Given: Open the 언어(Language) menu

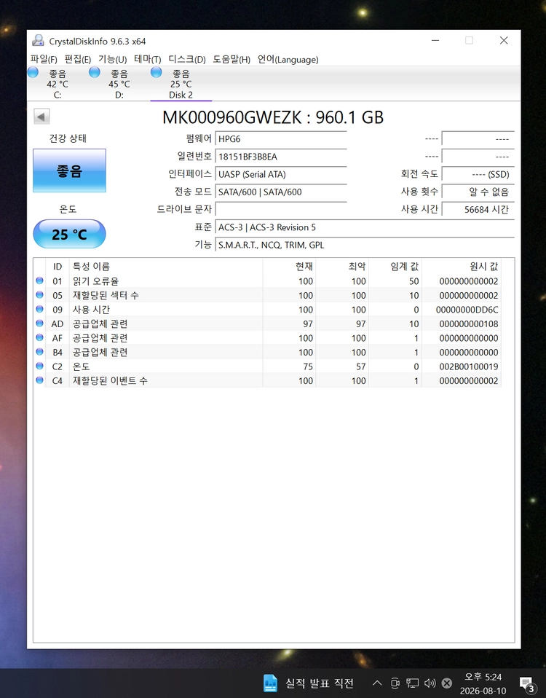Looking at the screenshot, I should [x=288, y=59].
